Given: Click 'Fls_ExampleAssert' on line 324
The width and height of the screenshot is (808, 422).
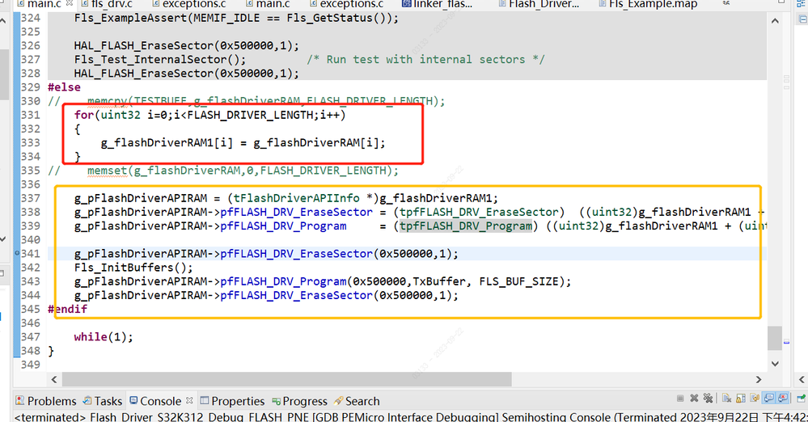Looking at the screenshot, I should click(x=130, y=18).
